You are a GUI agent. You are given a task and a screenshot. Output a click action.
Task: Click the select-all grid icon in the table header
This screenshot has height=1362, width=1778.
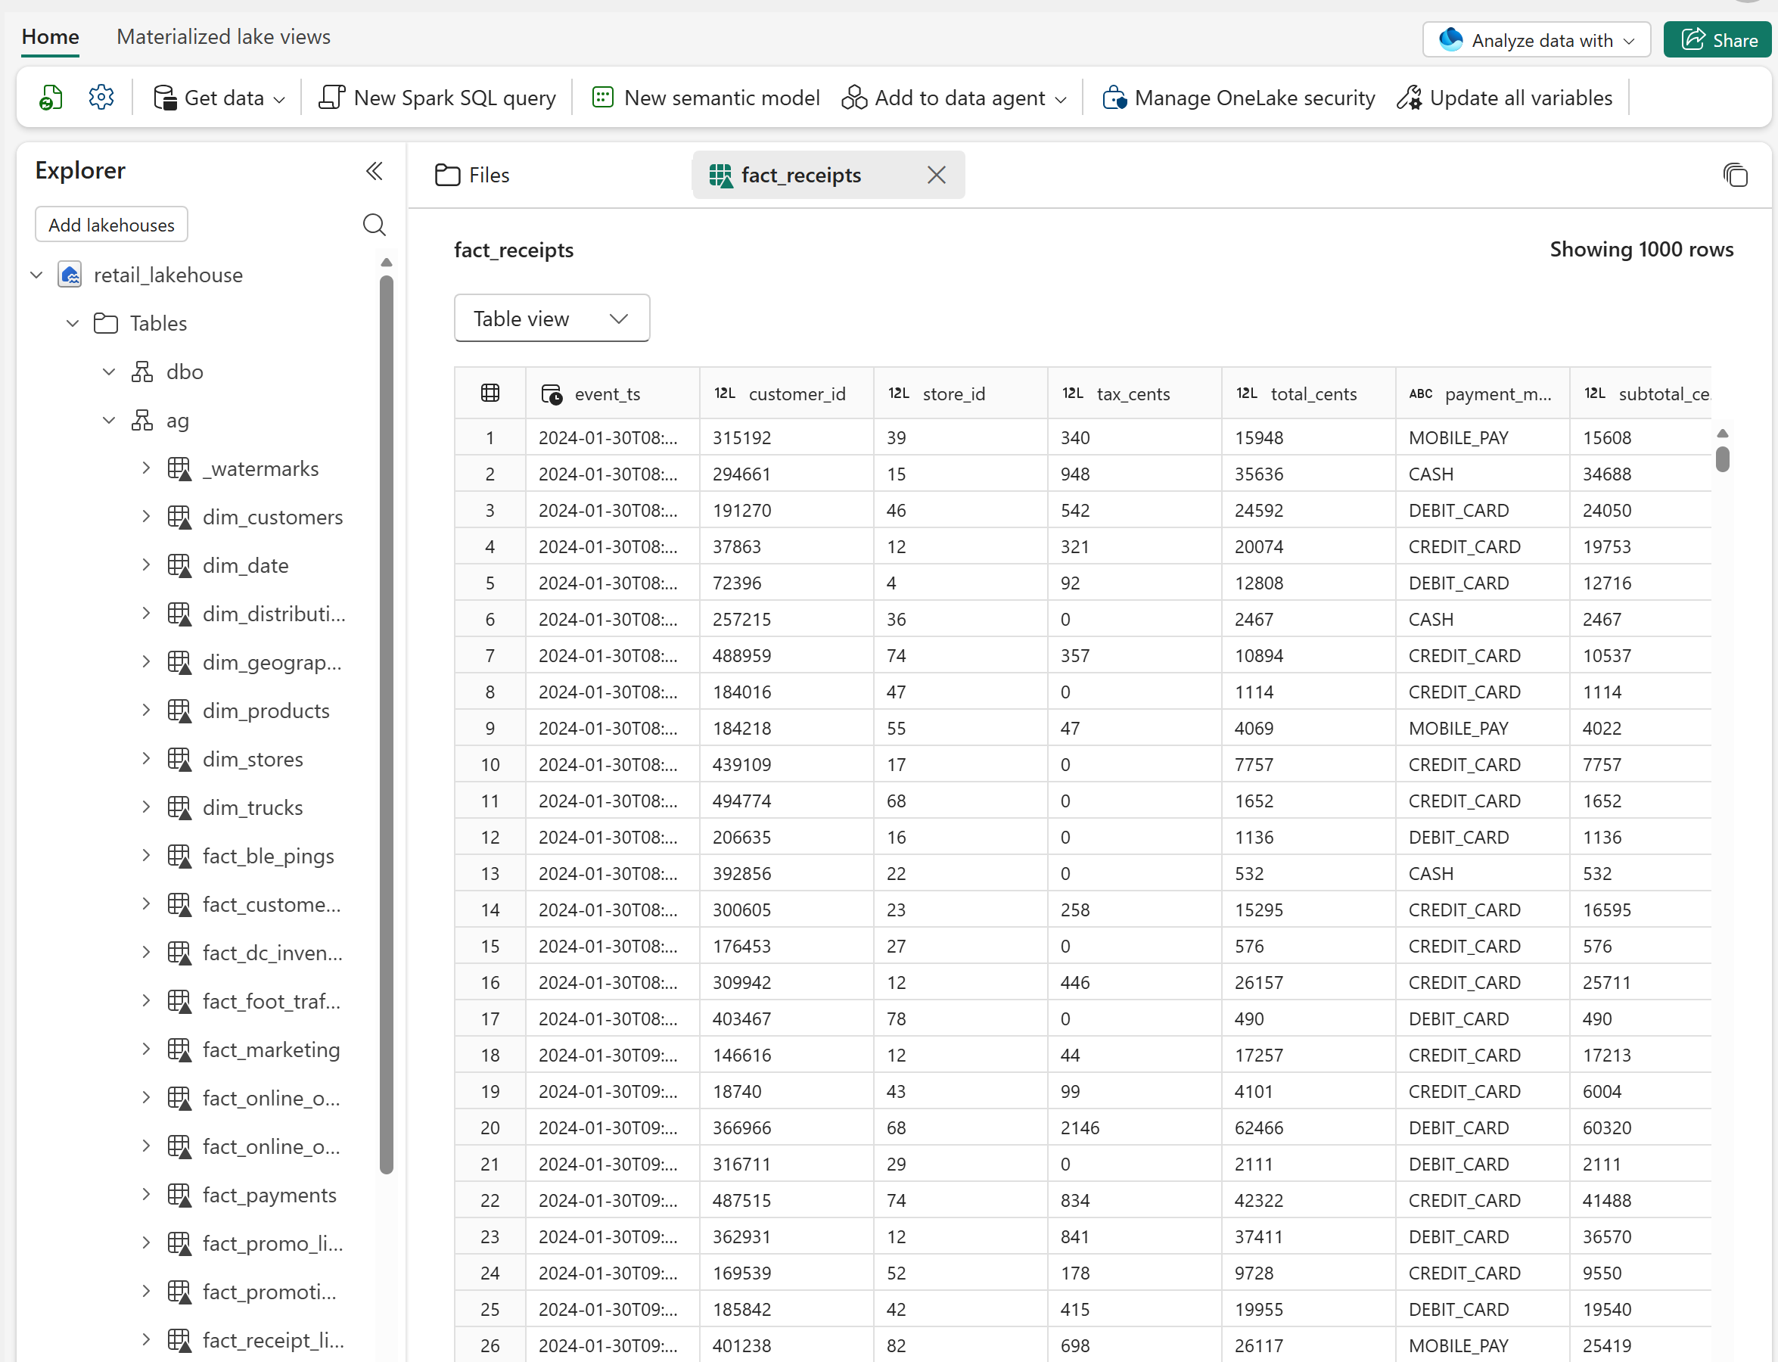click(490, 393)
